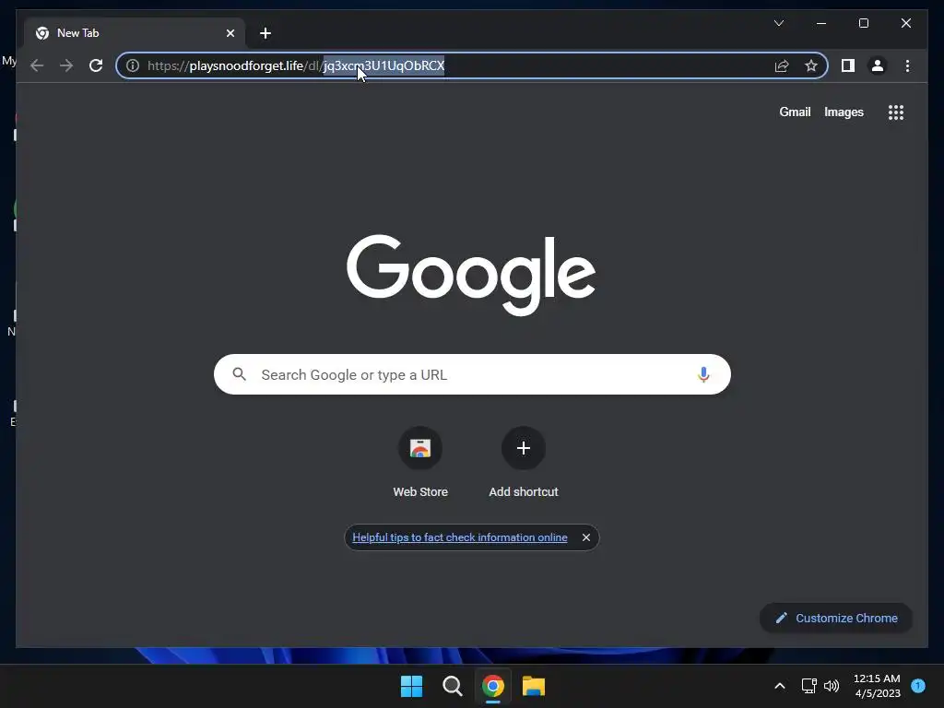The image size is (944, 708).
Task: Maximize the Chrome window
Action: 863,23
